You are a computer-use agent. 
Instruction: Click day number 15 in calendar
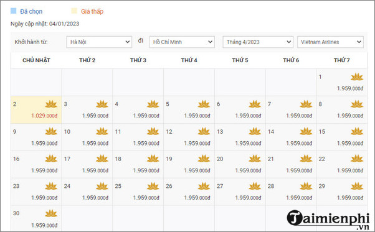322,132
